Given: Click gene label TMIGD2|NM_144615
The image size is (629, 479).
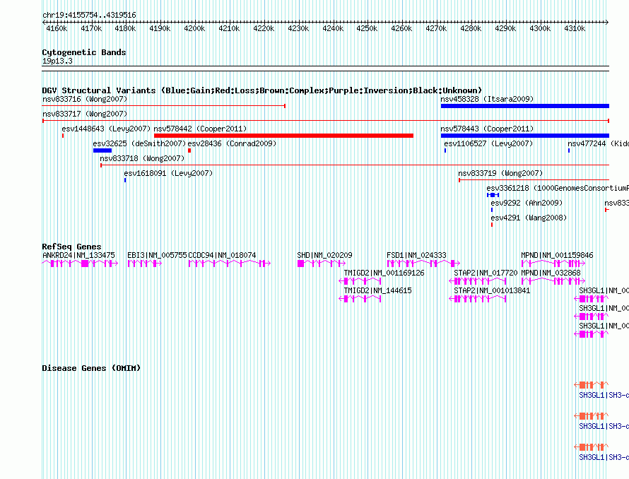Looking at the screenshot, I should pos(377,290).
